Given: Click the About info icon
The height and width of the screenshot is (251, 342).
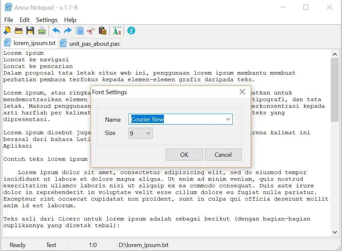Looking at the screenshot, I should pyautogui.click(x=131, y=31).
